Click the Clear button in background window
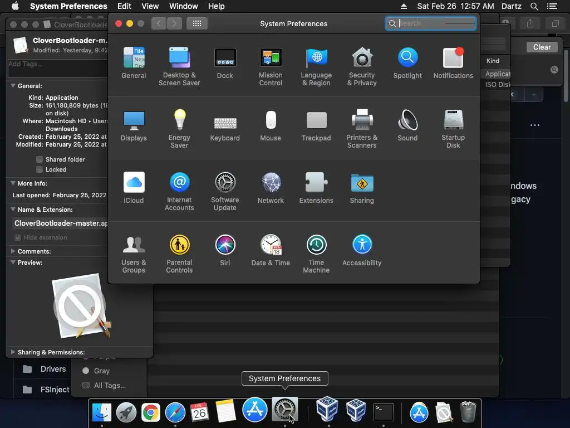Image resolution: width=570 pixels, height=428 pixels. coord(542,47)
